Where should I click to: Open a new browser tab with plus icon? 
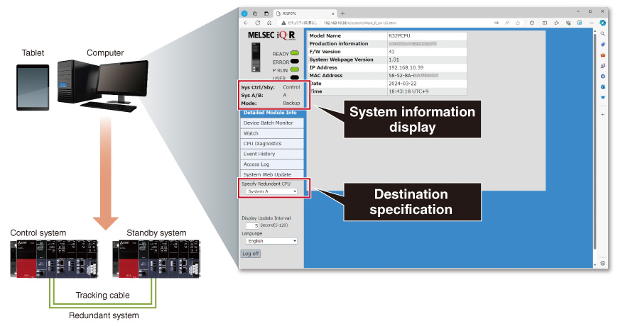342,13
